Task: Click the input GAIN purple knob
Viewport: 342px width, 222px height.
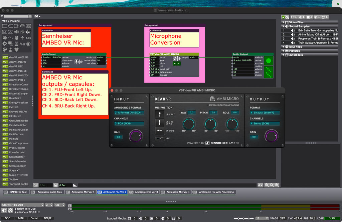Action: tap(136, 136)
